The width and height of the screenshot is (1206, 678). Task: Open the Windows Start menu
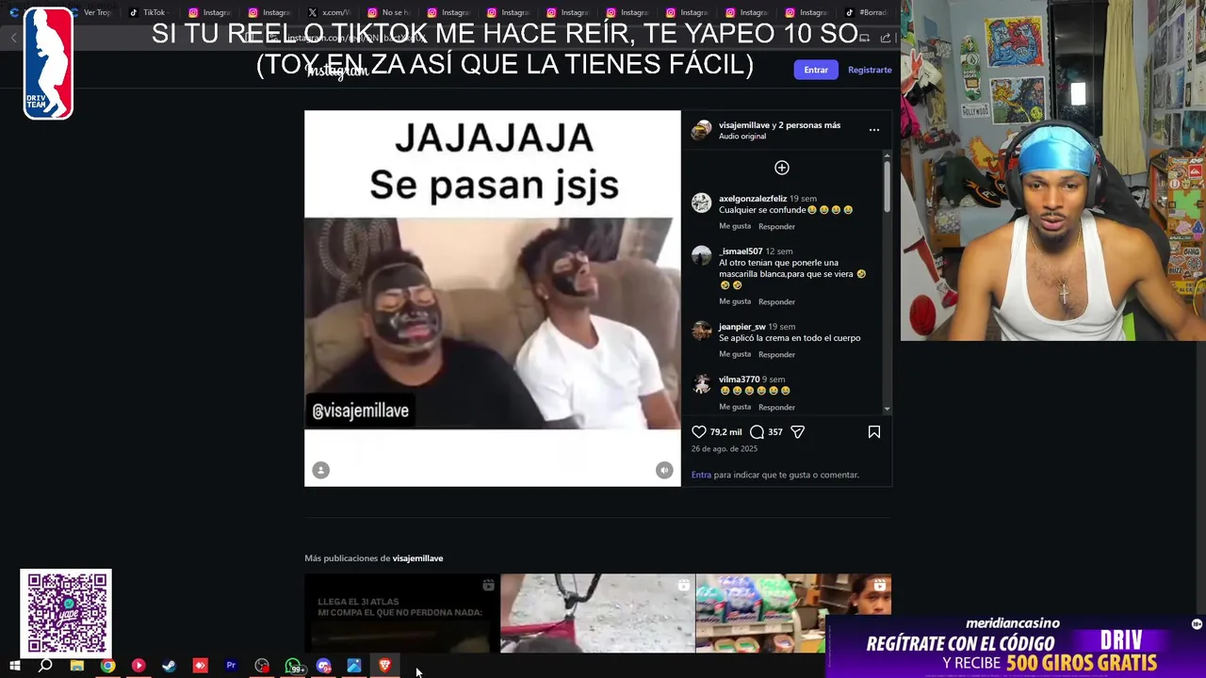pyautogui.click(x=15, y=666)
